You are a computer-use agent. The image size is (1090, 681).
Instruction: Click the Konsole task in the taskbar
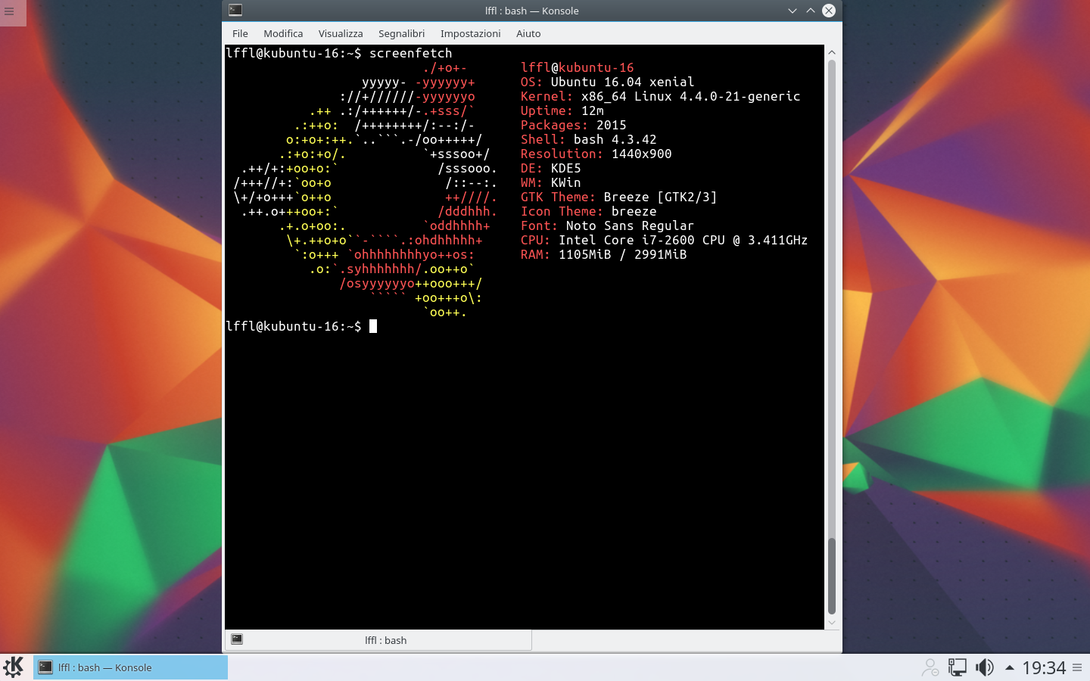point(130,667)
